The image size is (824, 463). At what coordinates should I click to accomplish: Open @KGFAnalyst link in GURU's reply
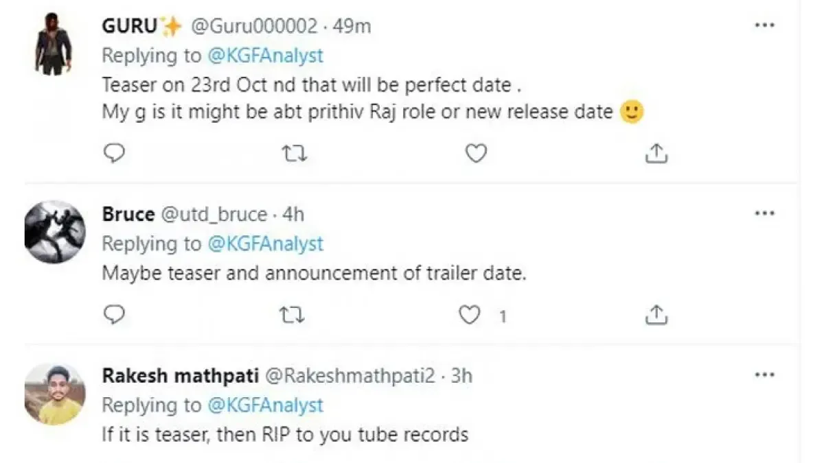[264, 55]
